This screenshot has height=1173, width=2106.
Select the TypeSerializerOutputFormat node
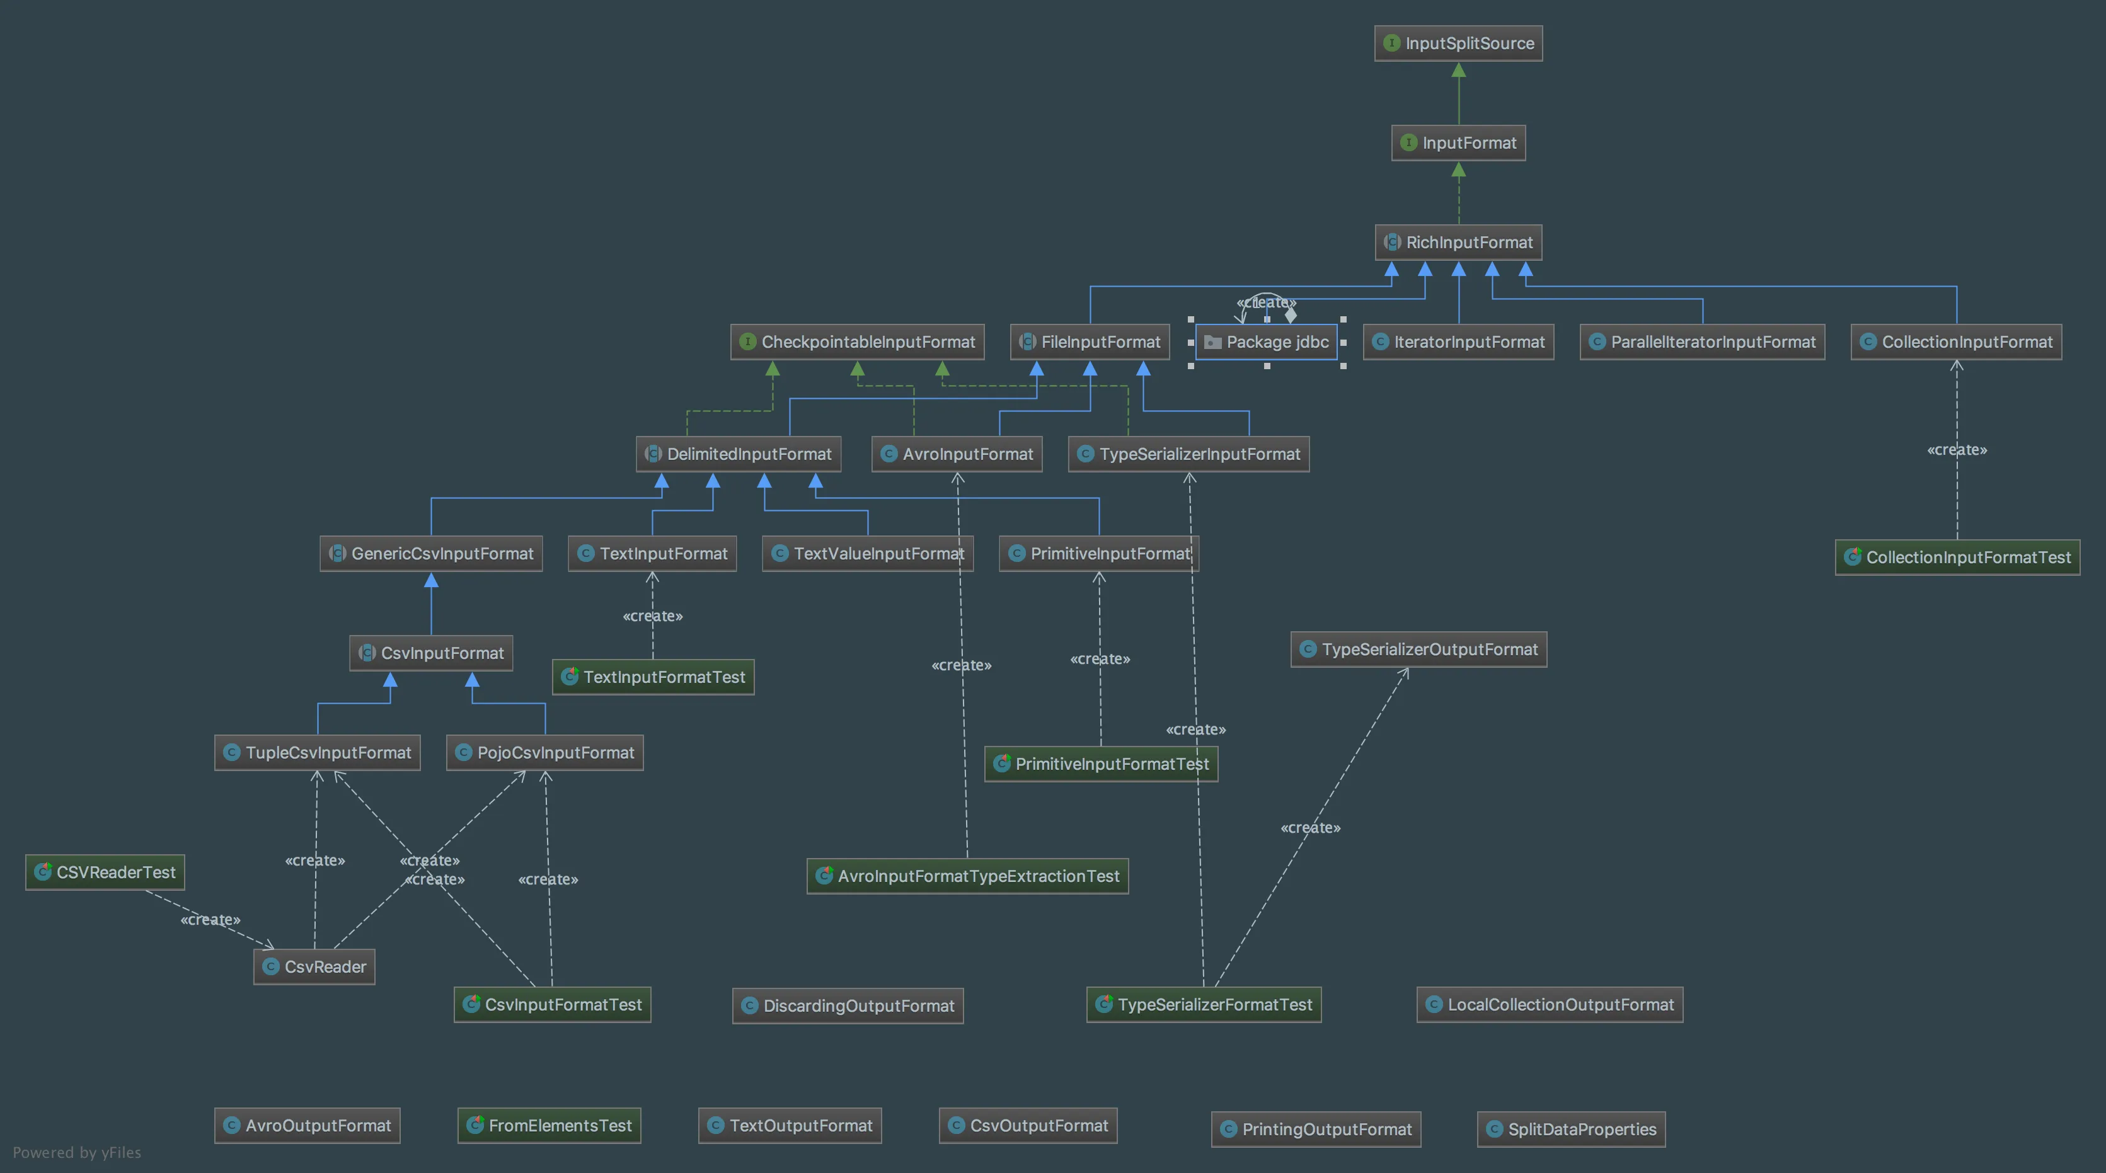1418,649
